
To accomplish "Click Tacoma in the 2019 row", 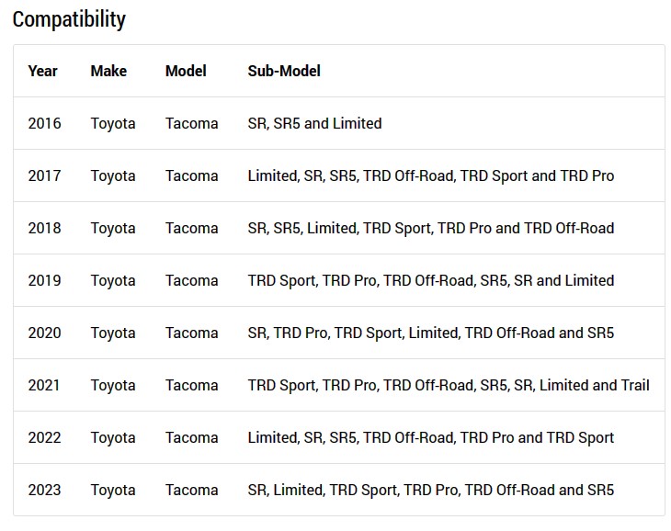I will [x=192, y=280].
